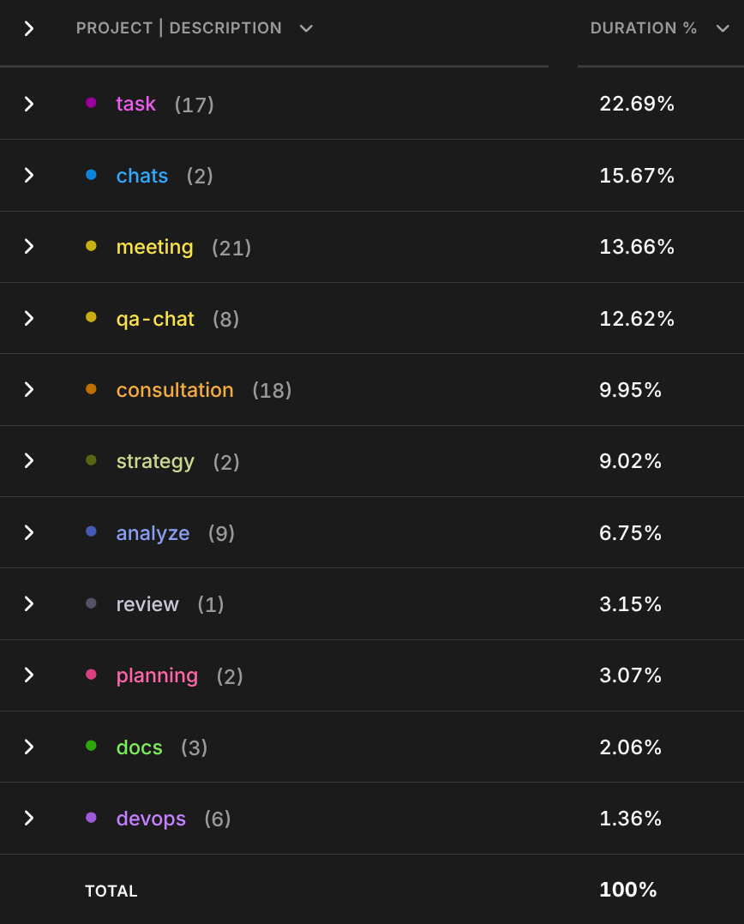744x924 pixels.
Task: Expand all rows with header chevron
Action: pos(29,28)
